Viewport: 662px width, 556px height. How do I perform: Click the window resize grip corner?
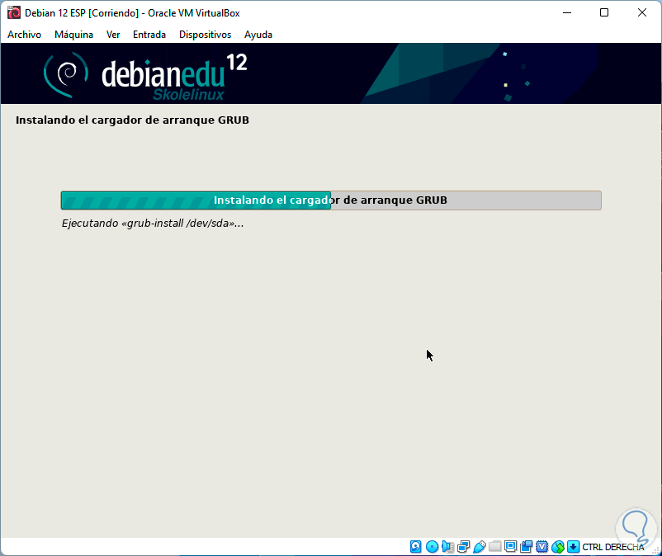coord(655,550)
